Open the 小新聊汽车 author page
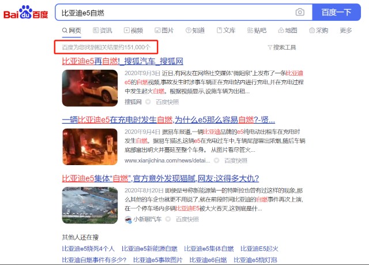This screenshot has height=265, width=369. [148, 219]
